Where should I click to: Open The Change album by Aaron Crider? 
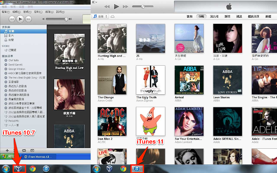112,80
